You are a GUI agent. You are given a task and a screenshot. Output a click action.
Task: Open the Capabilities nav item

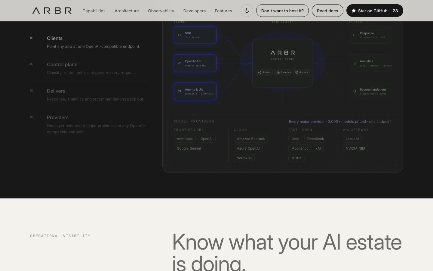click(x=94, y=11)
